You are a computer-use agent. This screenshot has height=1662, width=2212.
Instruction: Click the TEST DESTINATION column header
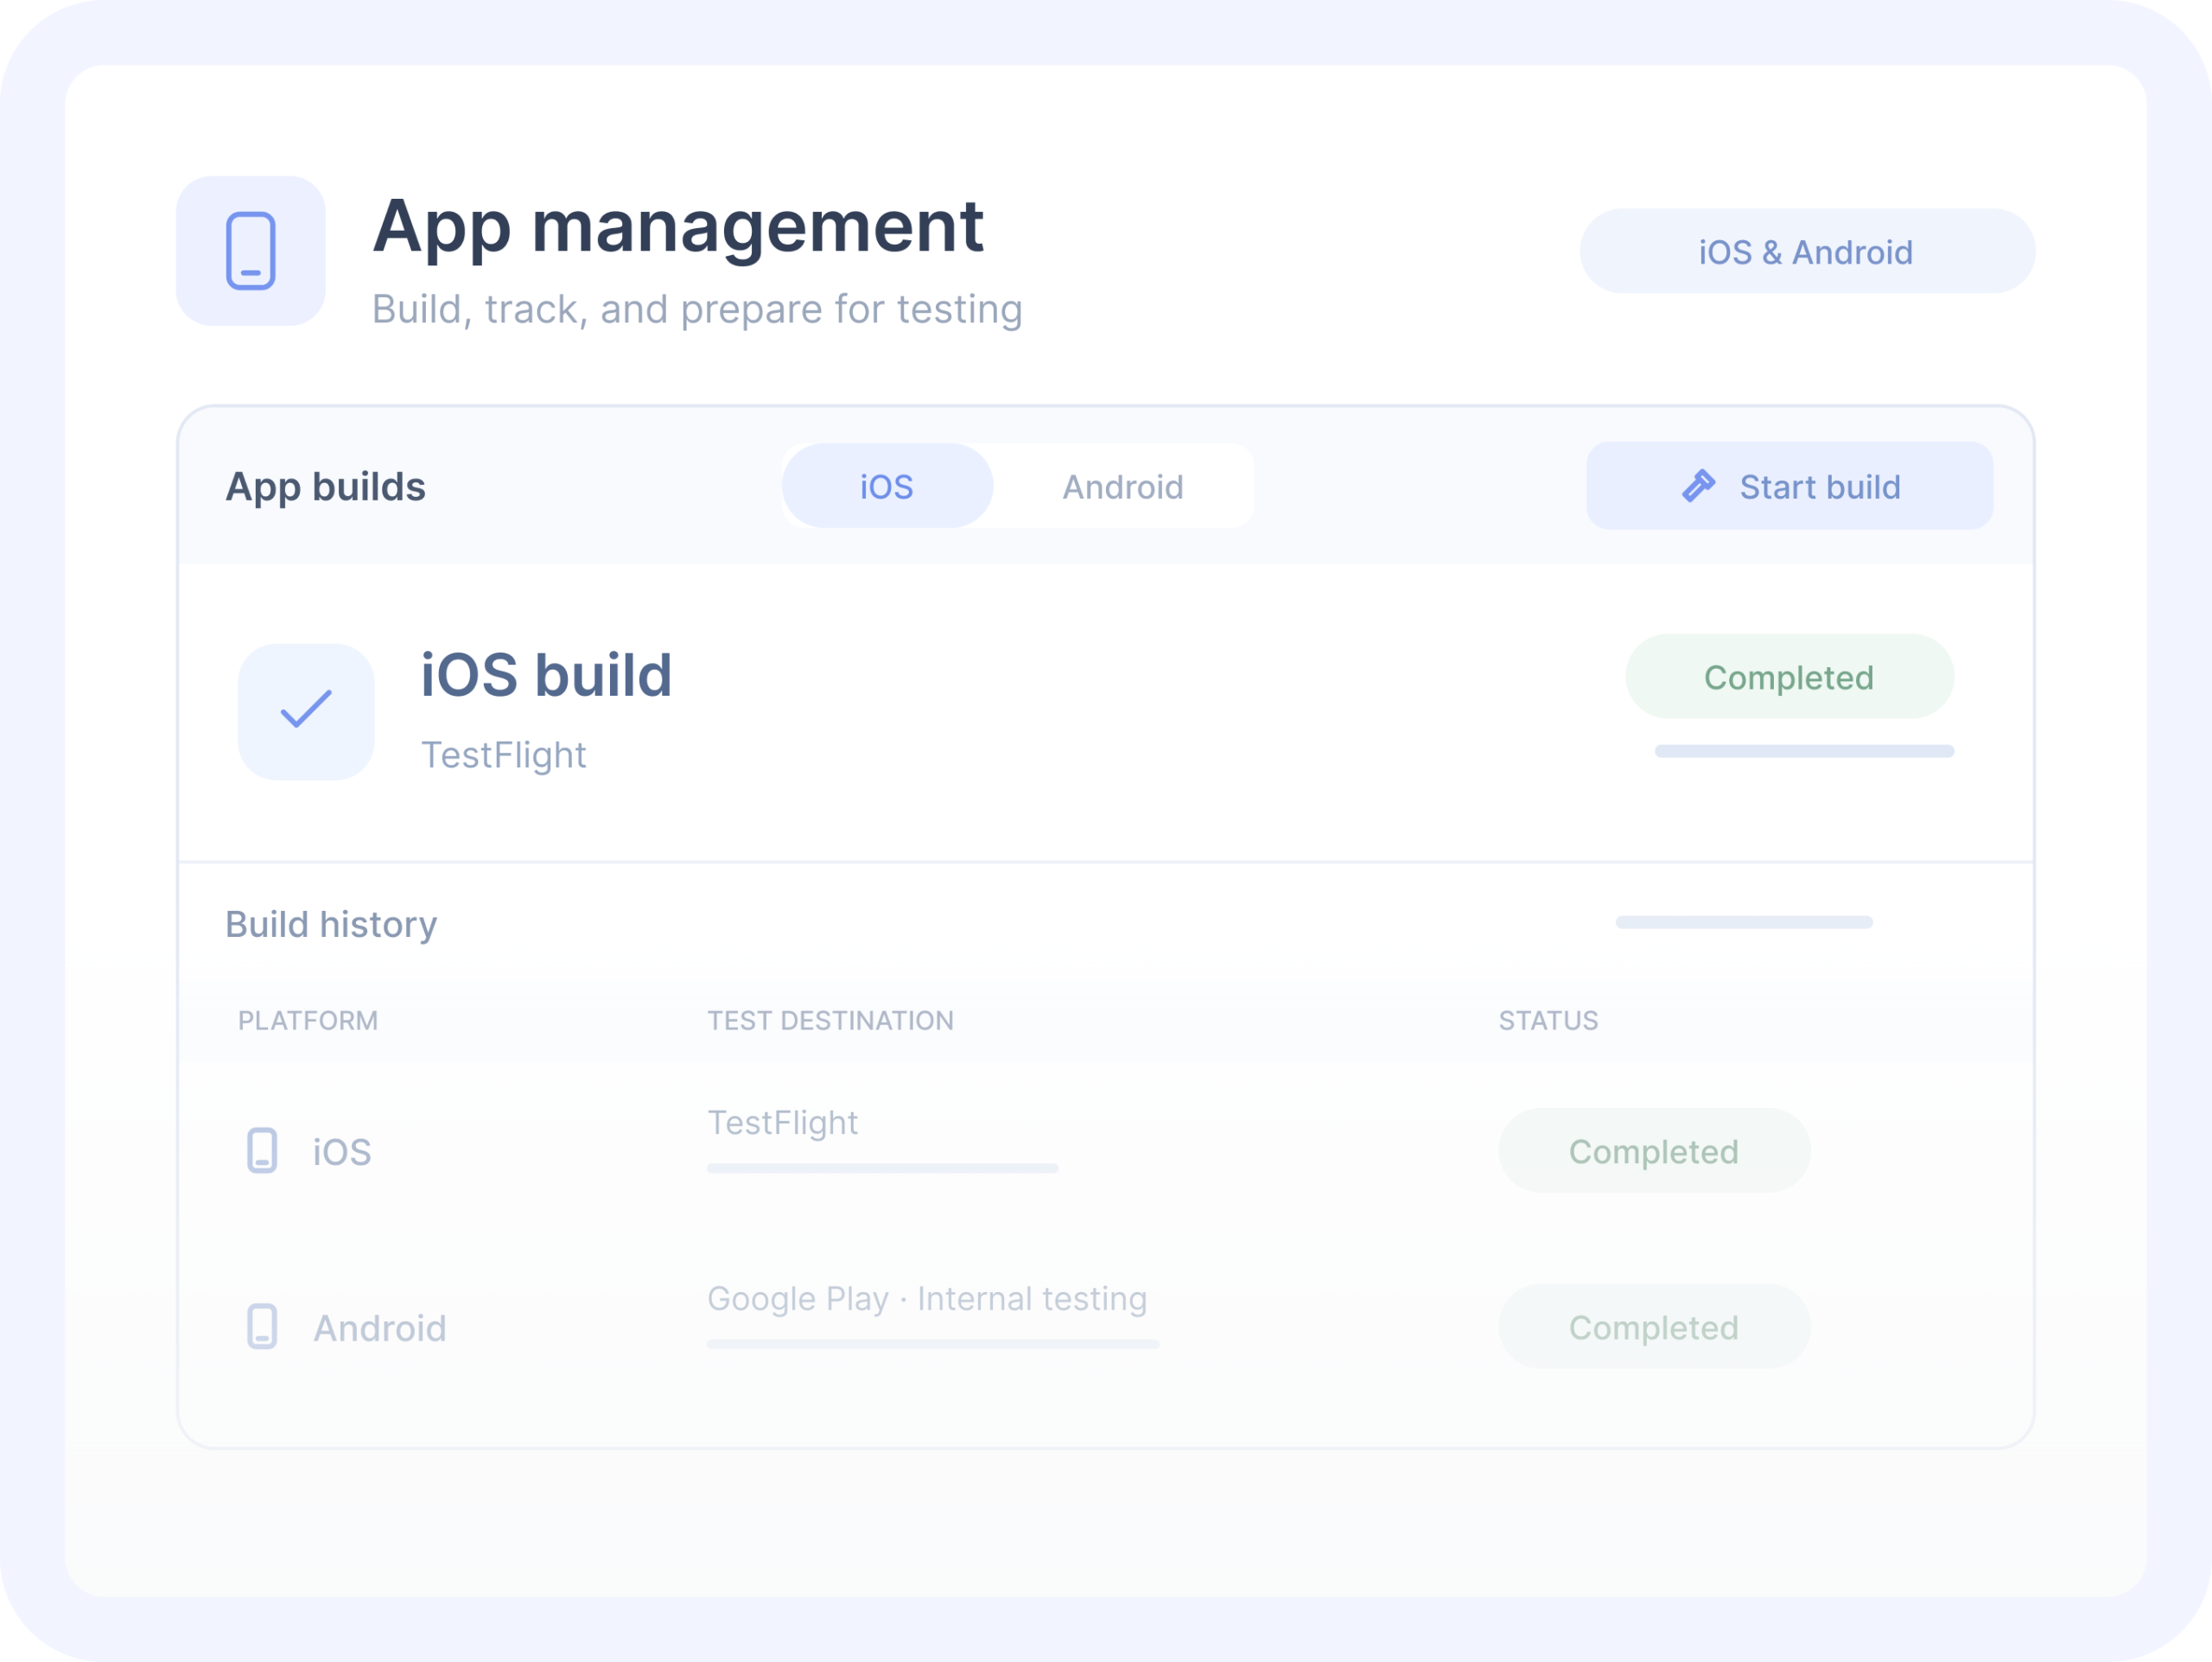pyautogui.click(x=830, y=1021)
